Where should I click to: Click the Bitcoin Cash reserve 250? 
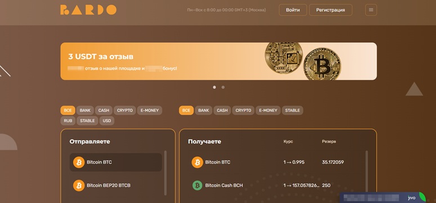[x=326, y=185]
